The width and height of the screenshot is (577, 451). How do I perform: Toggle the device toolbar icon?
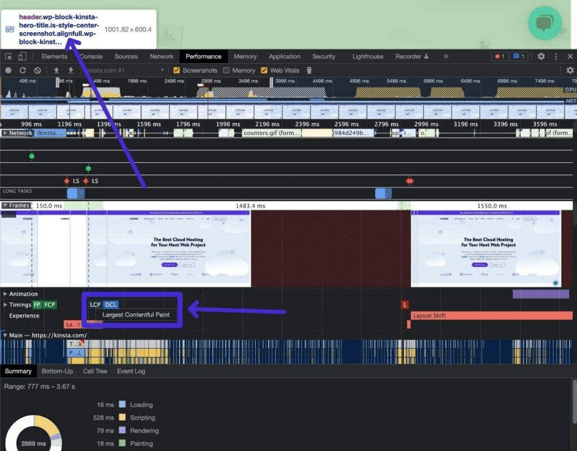[23, 56]
